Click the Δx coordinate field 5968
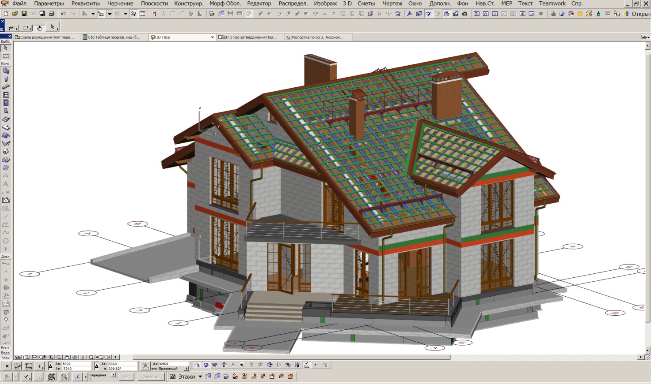651x384 pixels. click(76, 364)
